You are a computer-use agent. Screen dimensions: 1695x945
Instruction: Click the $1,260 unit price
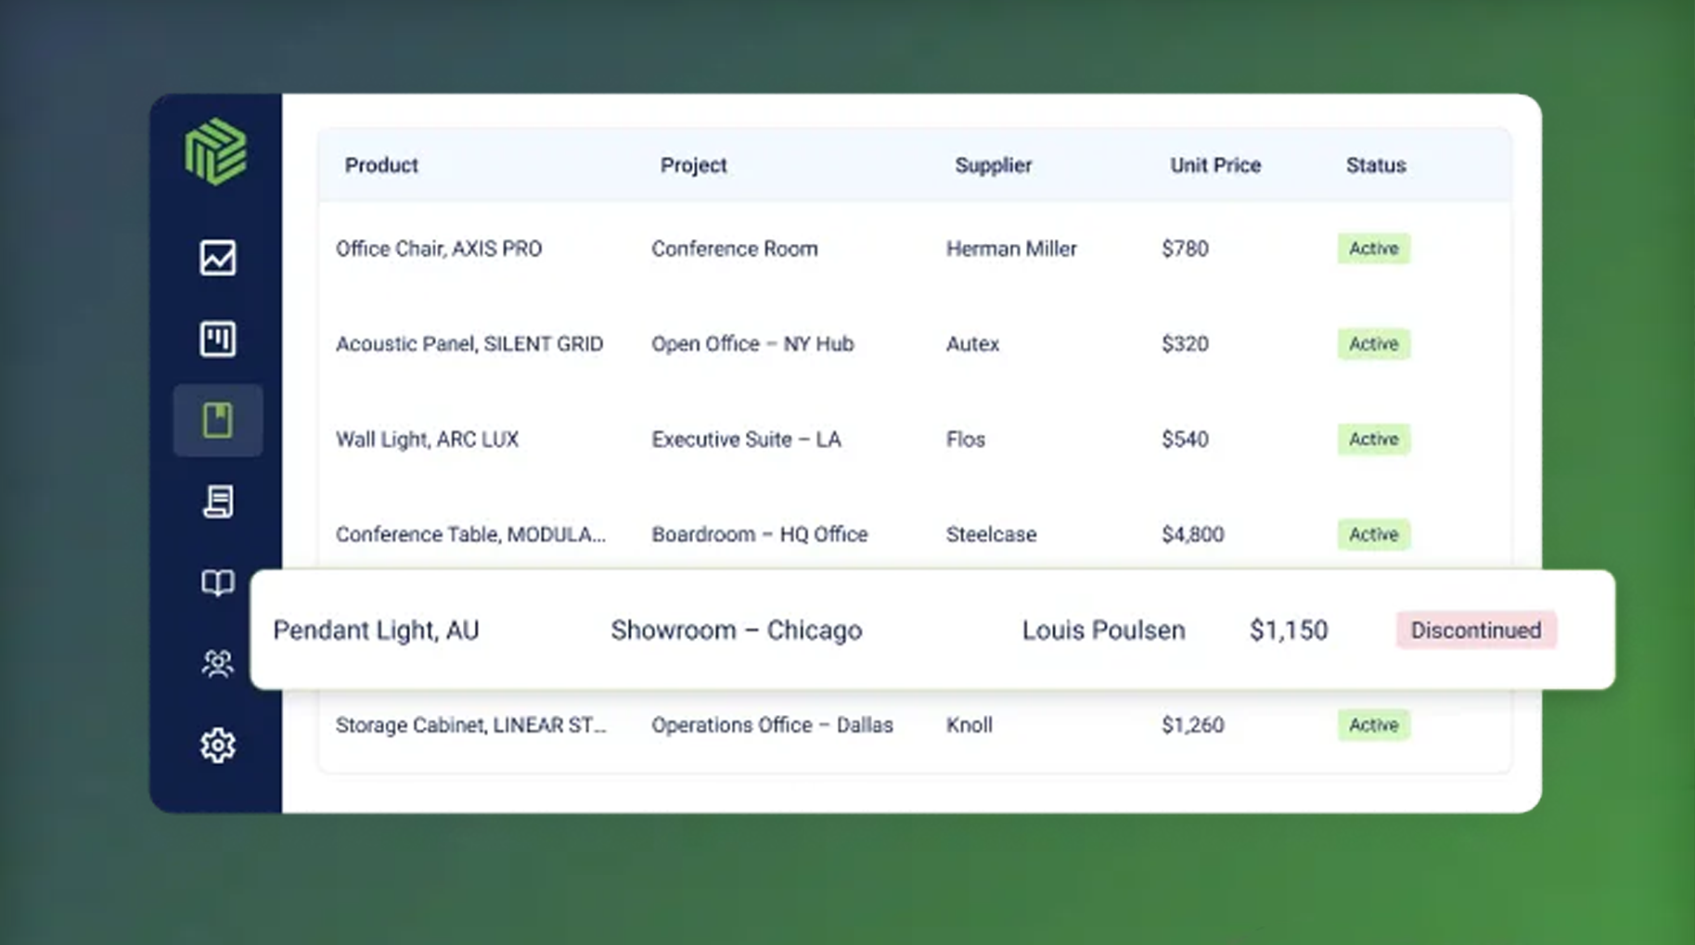click(1192, 725)
